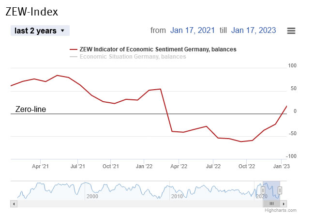The width and height of the screenshot is (314, 220).
Task: Click the dropdown arrow beside 'last 2 years'
Action: point(62,31)
